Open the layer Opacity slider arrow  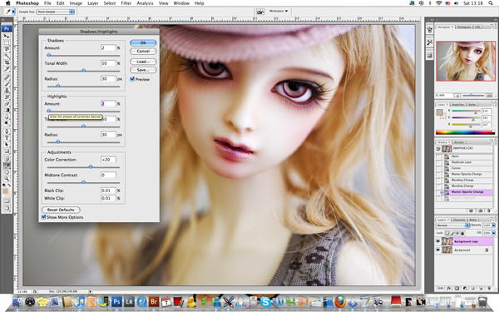click(493, 225)
